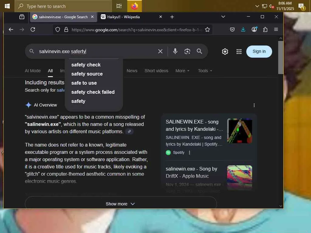The image size is (311, 233).
Task: Select the salvinevin.exe Google Search tab
Action: (63, 17)
